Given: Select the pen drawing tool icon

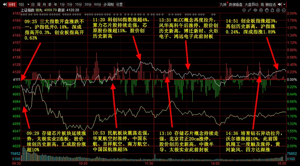Looking at the screenshot, I should [x=249, y=10].
